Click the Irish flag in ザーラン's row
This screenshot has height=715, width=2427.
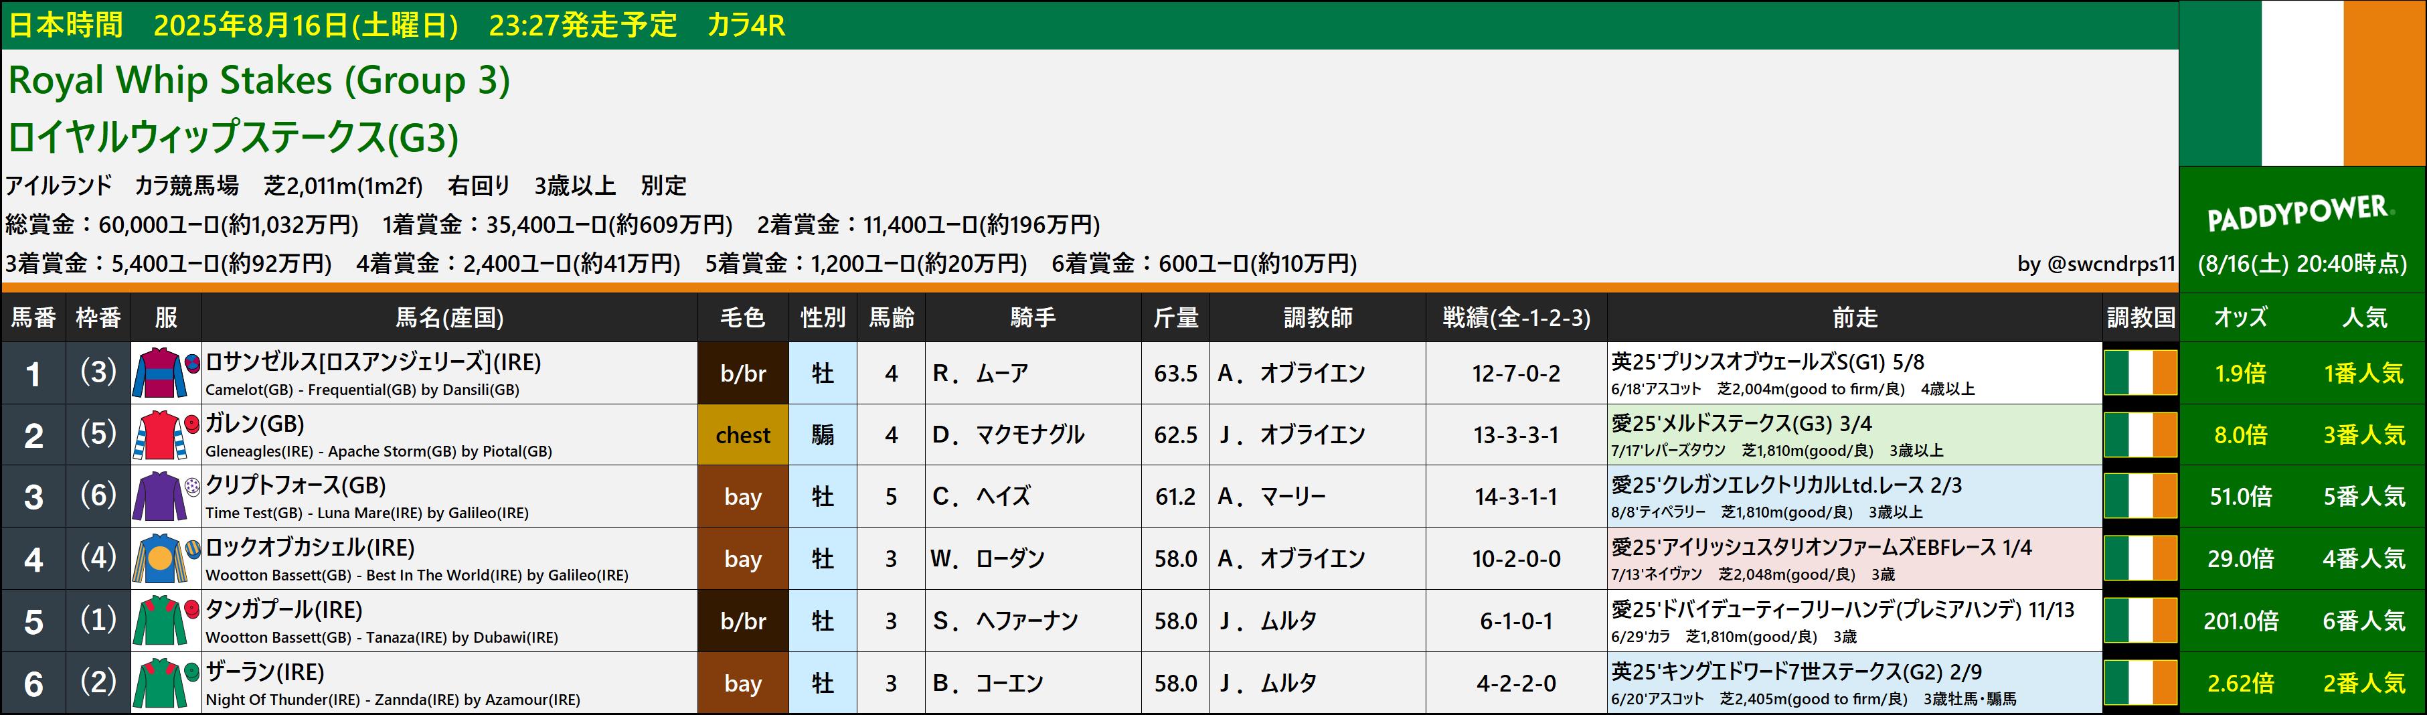pyautogui.click(x=2141, y=683)
